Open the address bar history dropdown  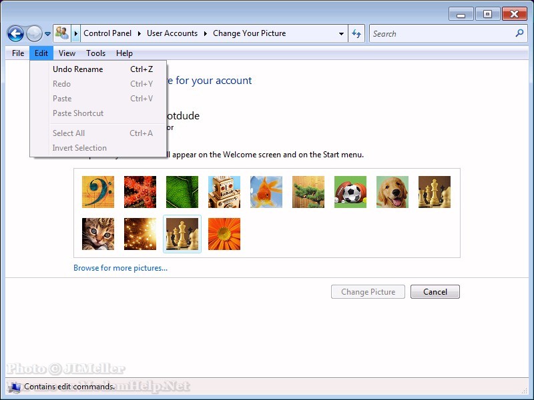pos(341,34)
